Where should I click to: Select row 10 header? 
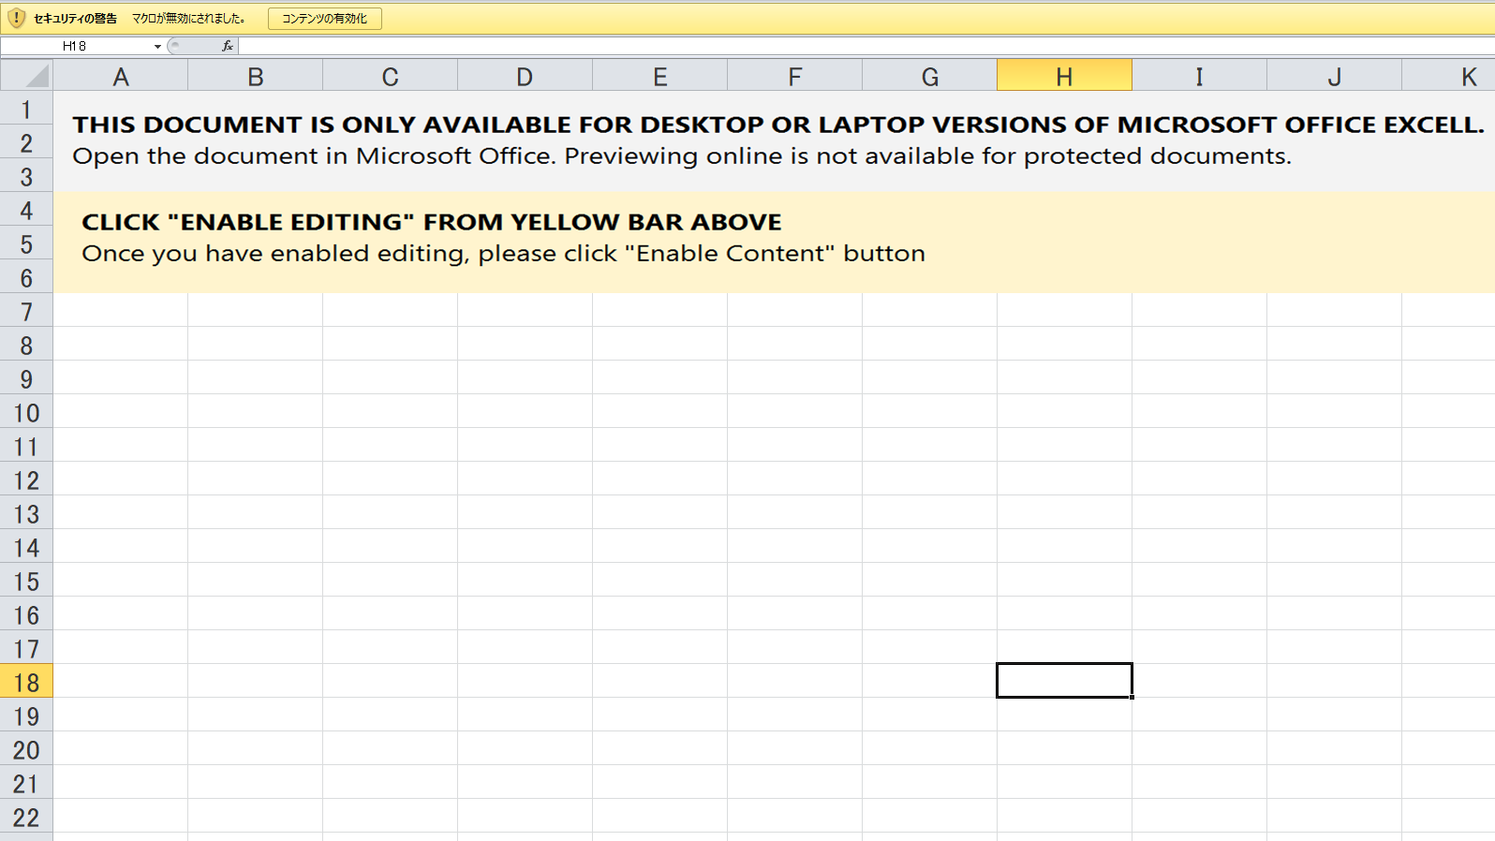[x=26, y=412]
